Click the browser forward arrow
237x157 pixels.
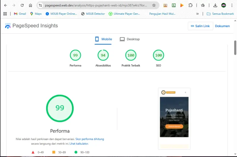click(x=14, y=5)
